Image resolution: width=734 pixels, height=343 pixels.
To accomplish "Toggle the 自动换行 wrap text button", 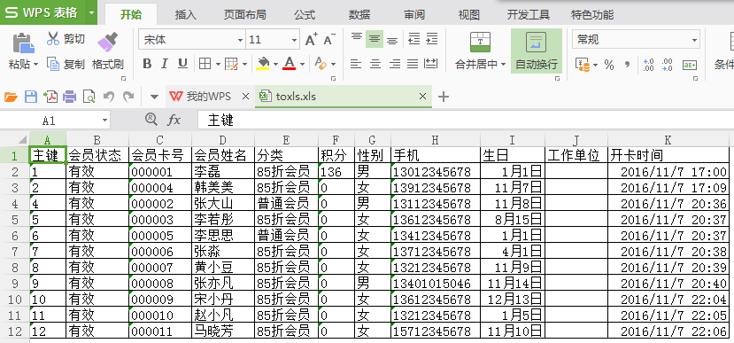I will pos(537,51).
